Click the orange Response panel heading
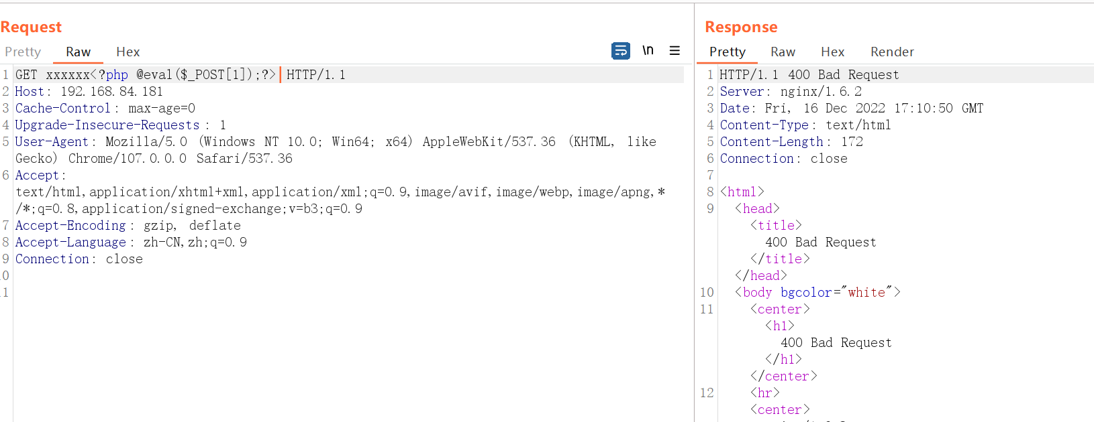Viewport: 1094px width, 422px height. [x=741, y=27]
